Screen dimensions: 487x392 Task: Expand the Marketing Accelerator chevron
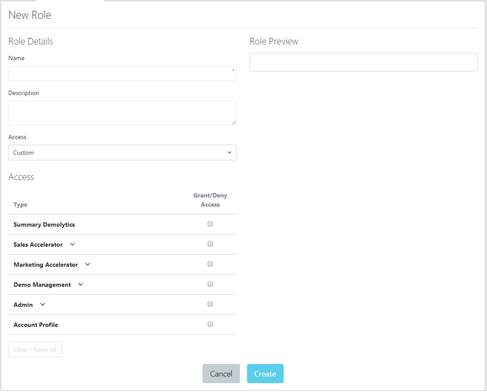tap(87, 265)
